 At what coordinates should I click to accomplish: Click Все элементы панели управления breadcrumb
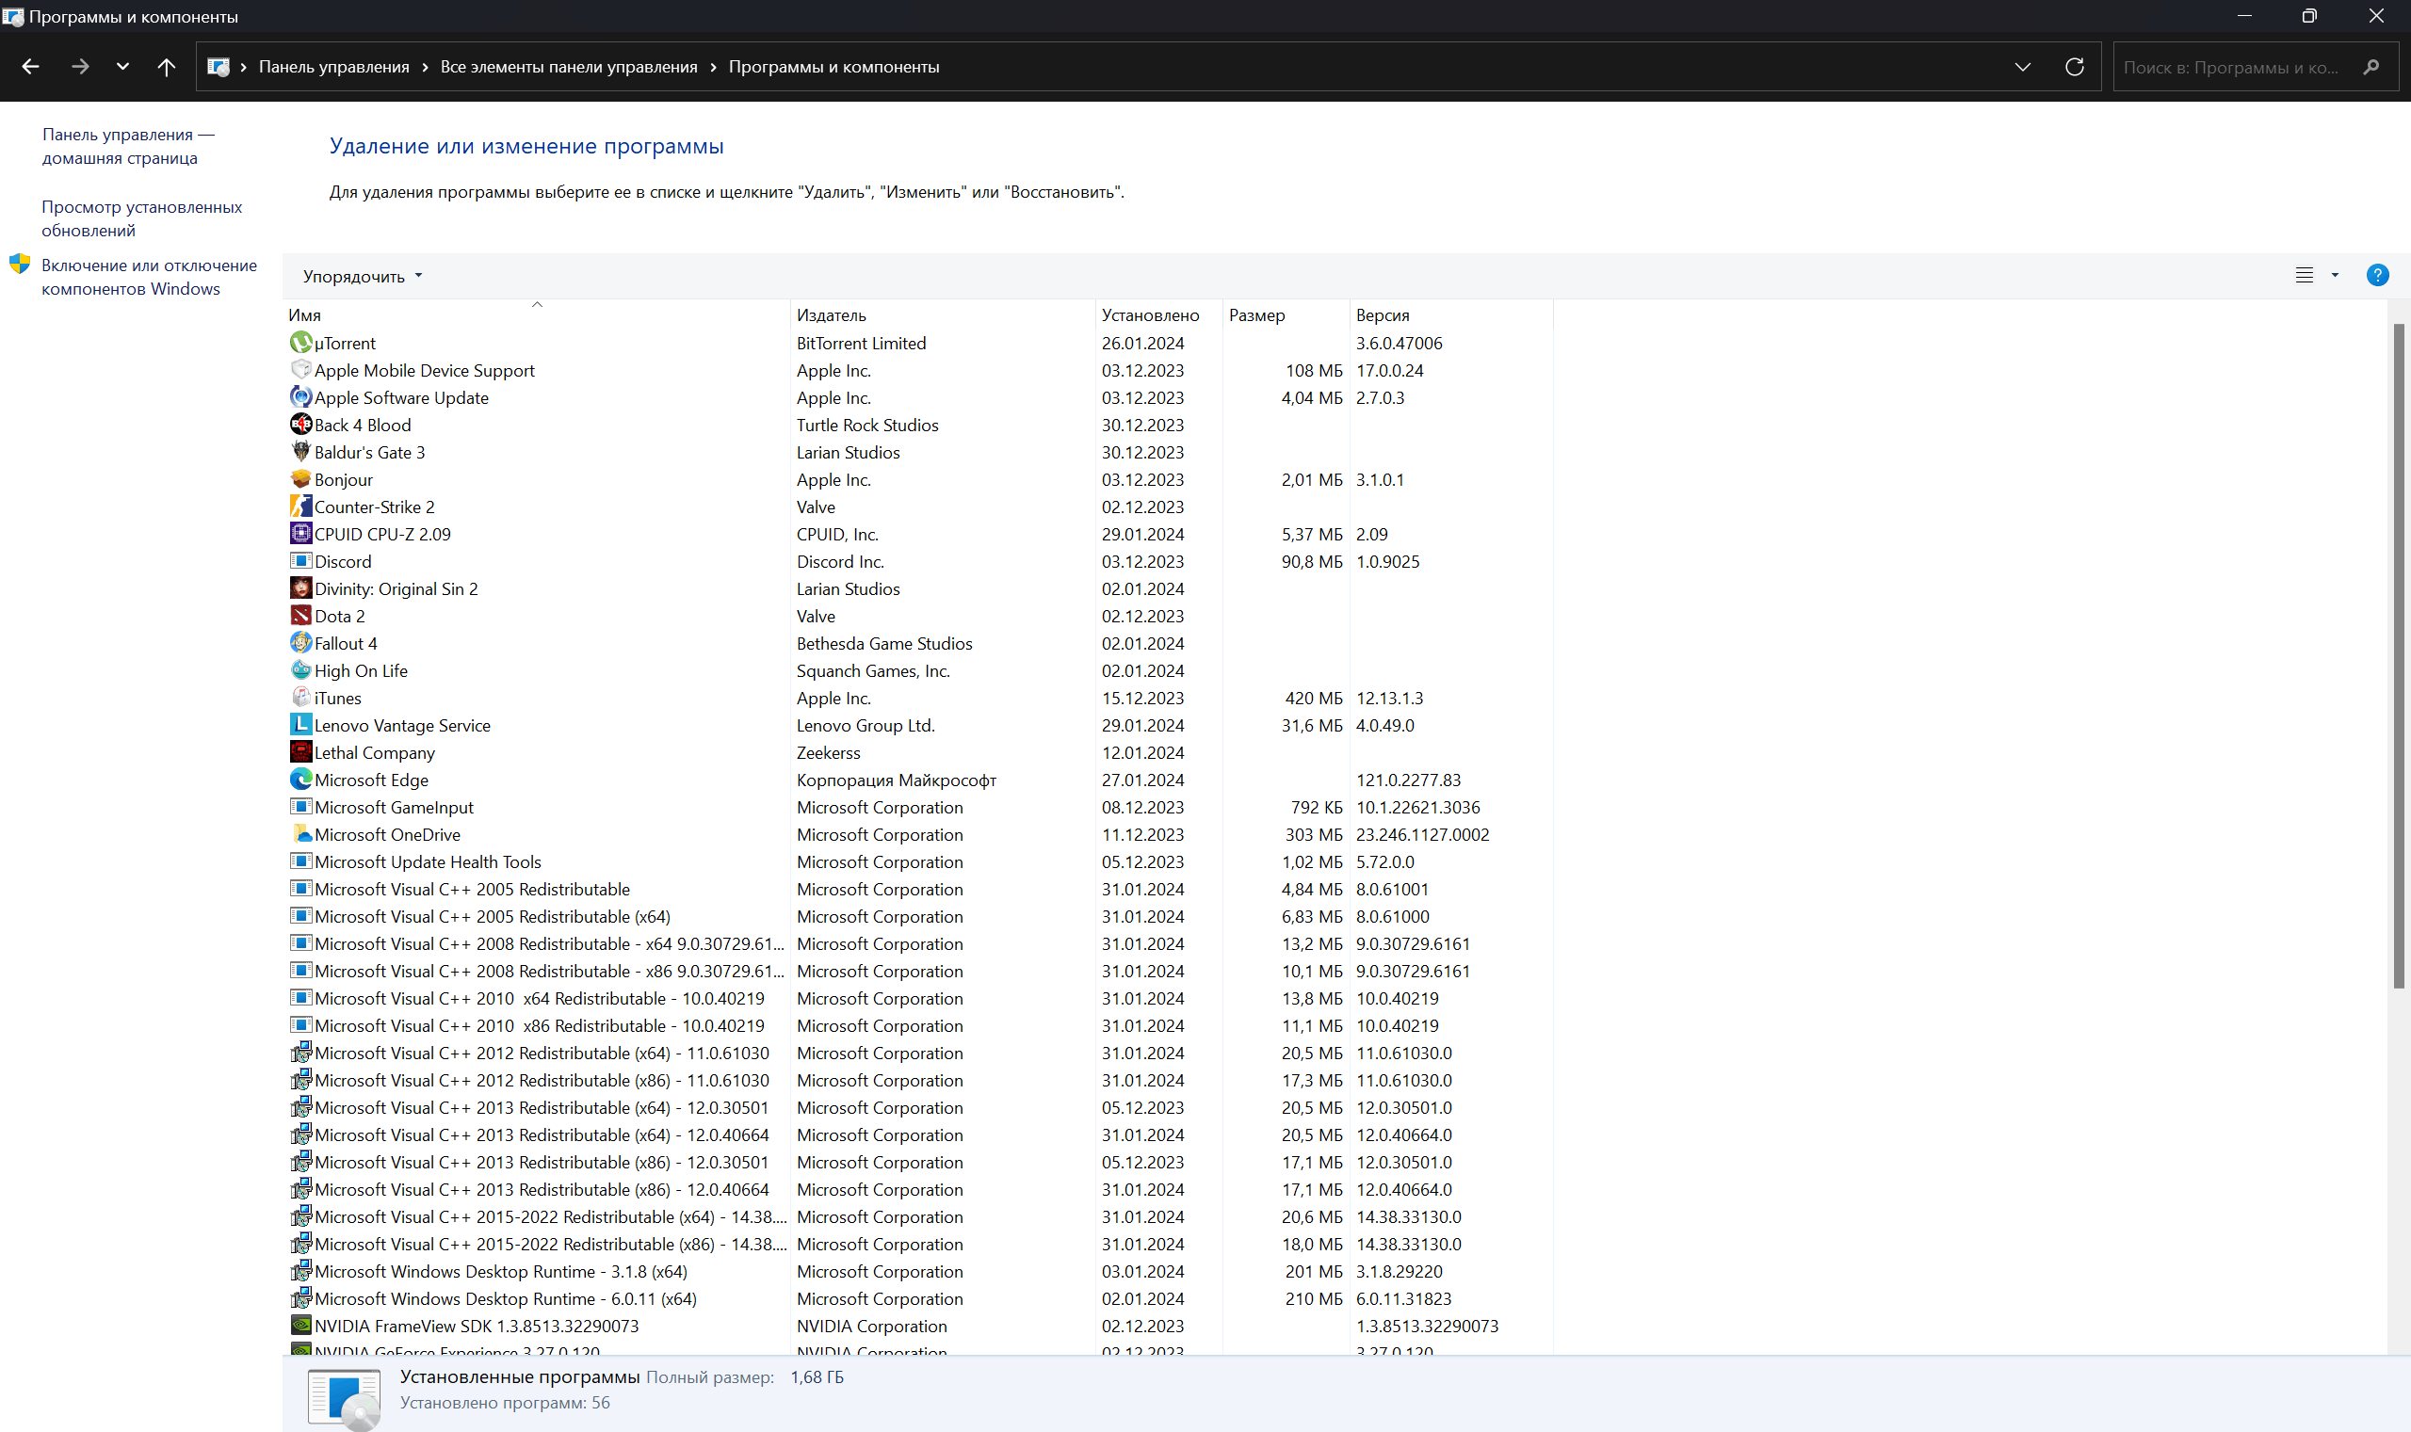point(569,67)
